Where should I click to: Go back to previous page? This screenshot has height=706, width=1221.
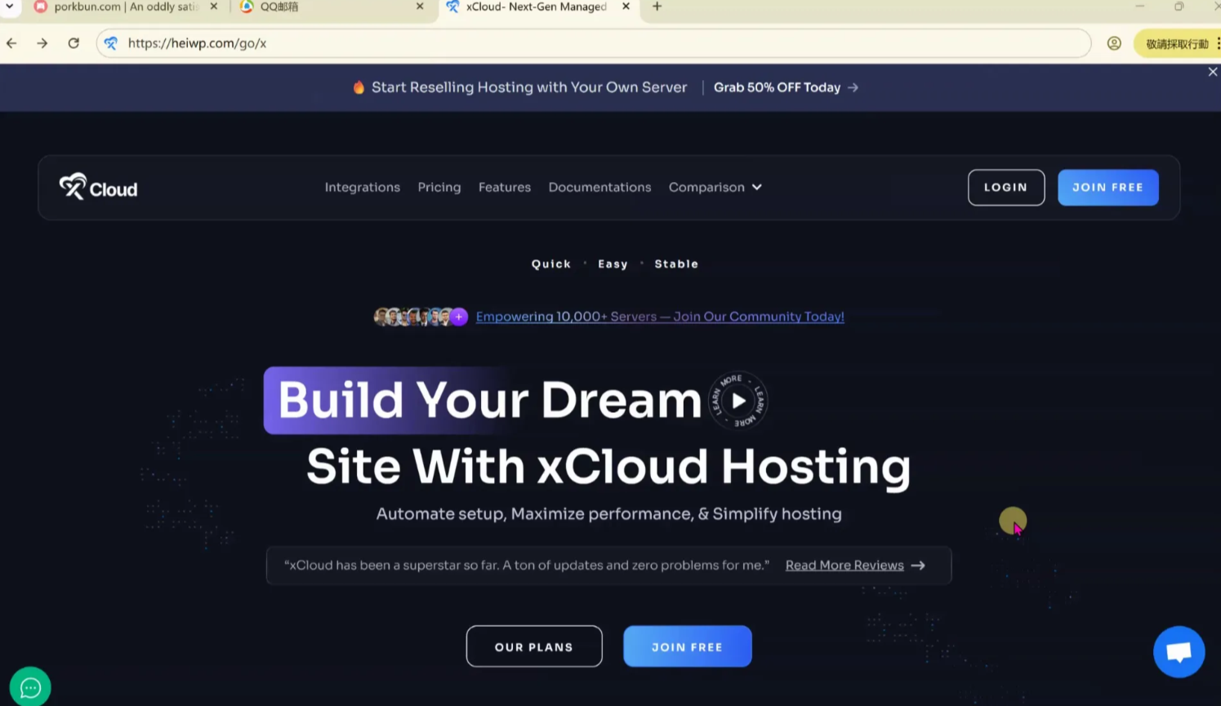(x=11, y=43)
